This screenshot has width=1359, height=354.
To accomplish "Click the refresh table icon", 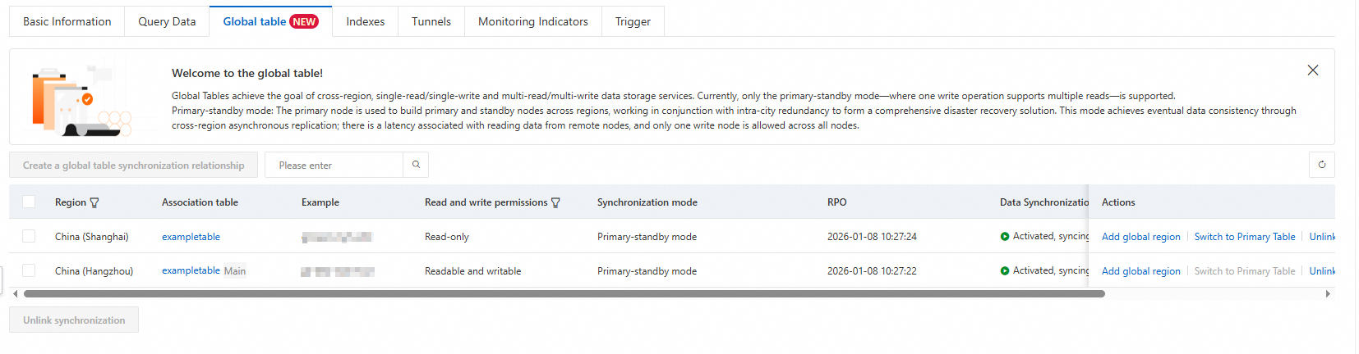I will click(x=1321, y=165).
